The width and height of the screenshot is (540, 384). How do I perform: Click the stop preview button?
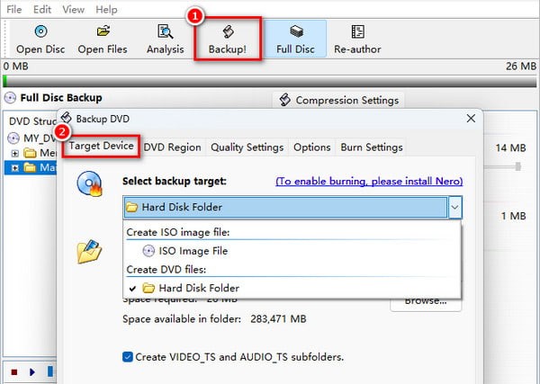point(14,372)
